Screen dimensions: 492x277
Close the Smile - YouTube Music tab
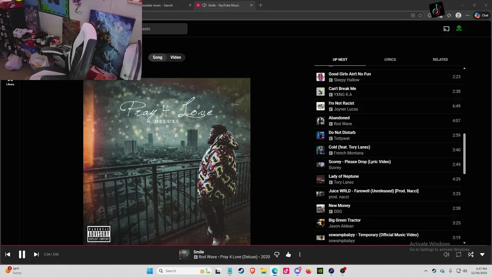pos(252,5)
